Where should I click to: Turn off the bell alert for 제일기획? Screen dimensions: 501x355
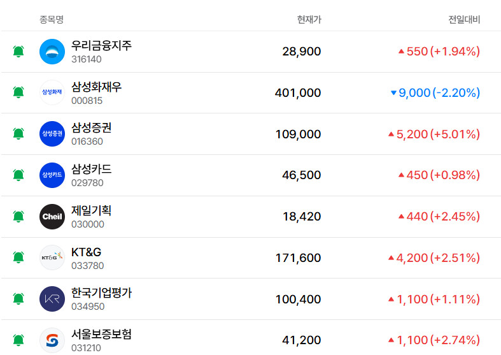(x=18, y=217)
